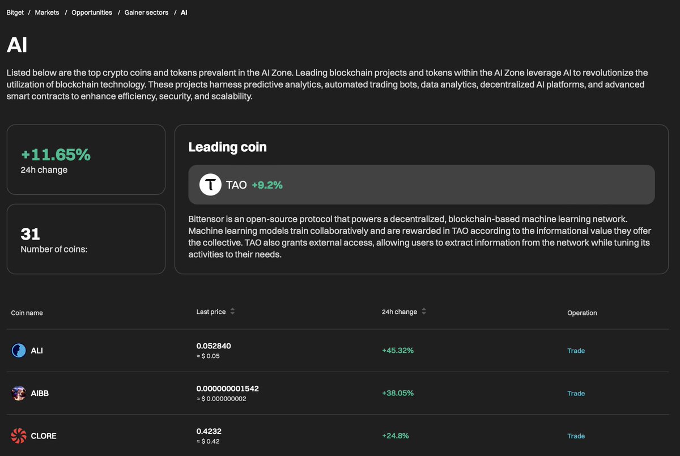The width and height of the screenshot is (680, 456).
Task: Click the ≈ $ 0.000000002 approximate price
Action: [x=221, y=399]
